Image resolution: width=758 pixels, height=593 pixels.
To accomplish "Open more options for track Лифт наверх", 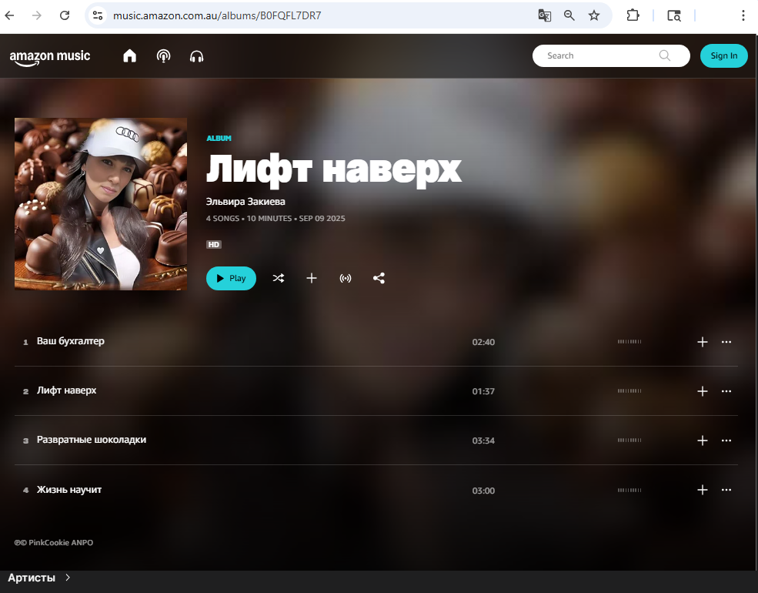I will click(x=726, y=391).
